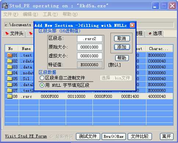Viewport: 178px width, 143px height.
Task: Click folder icon of section 02
Action: click(x=10, y=61)
